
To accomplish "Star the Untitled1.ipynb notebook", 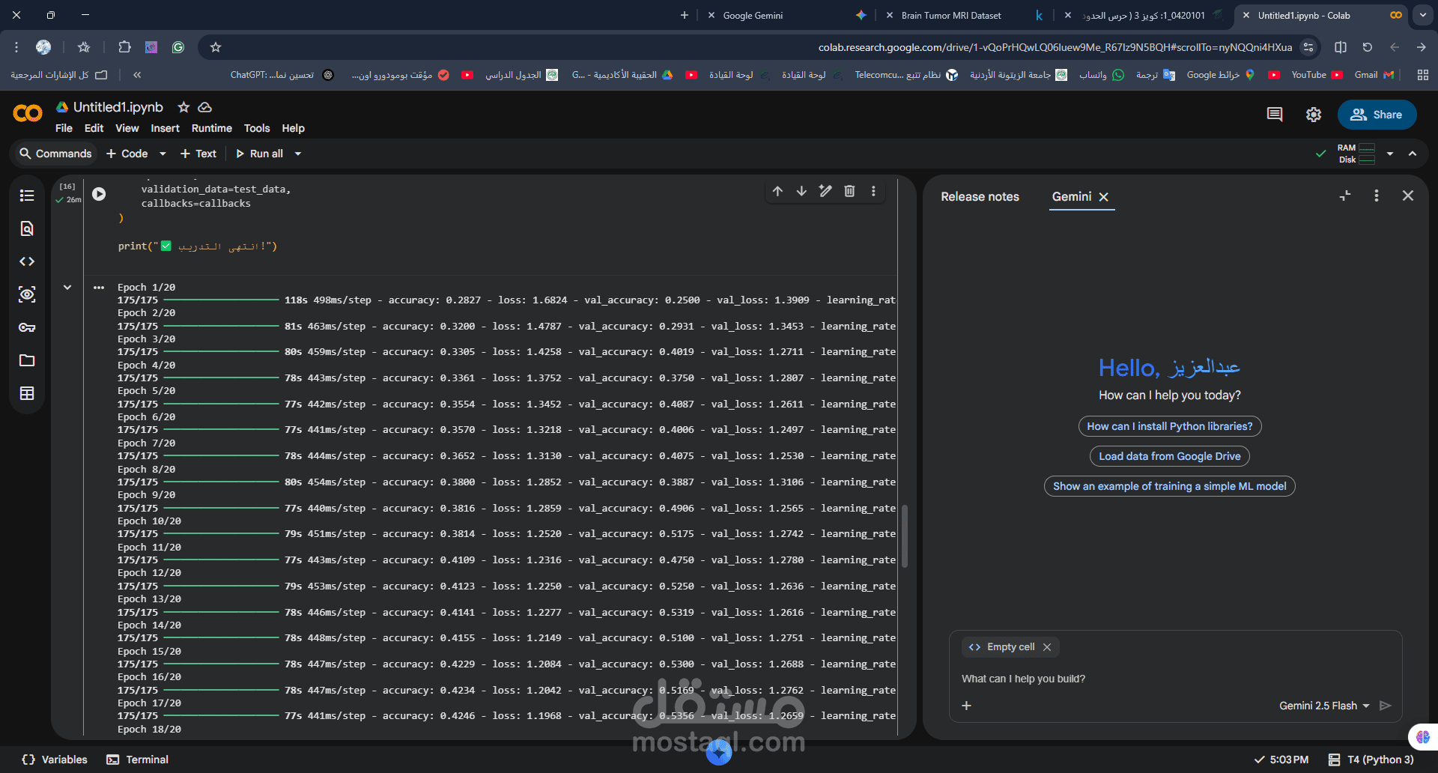I will [183, 107].
